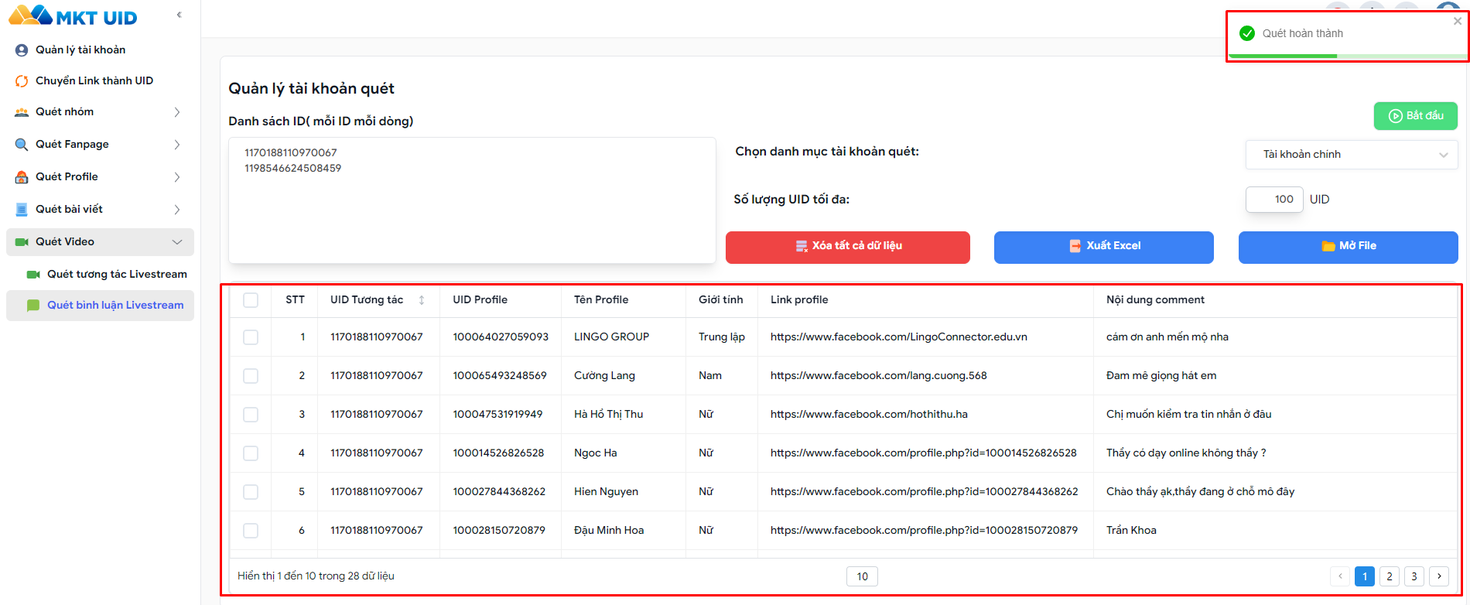
Task: Click the MKT UID logo
Action: click(x=73, y=15)
